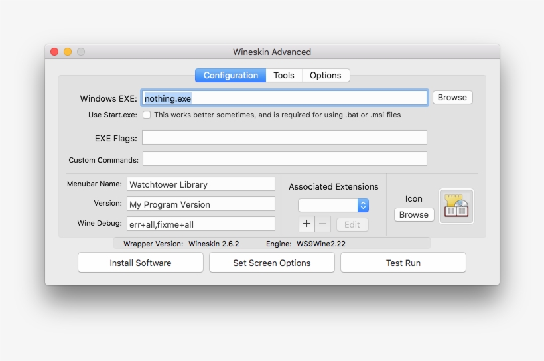Click the Version text field
Image resolution: width=544 pixels, height=361 pixels.
[201, 204]
